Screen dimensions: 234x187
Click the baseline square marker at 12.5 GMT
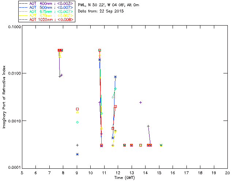pyautogui.click(x=124, y=145)
